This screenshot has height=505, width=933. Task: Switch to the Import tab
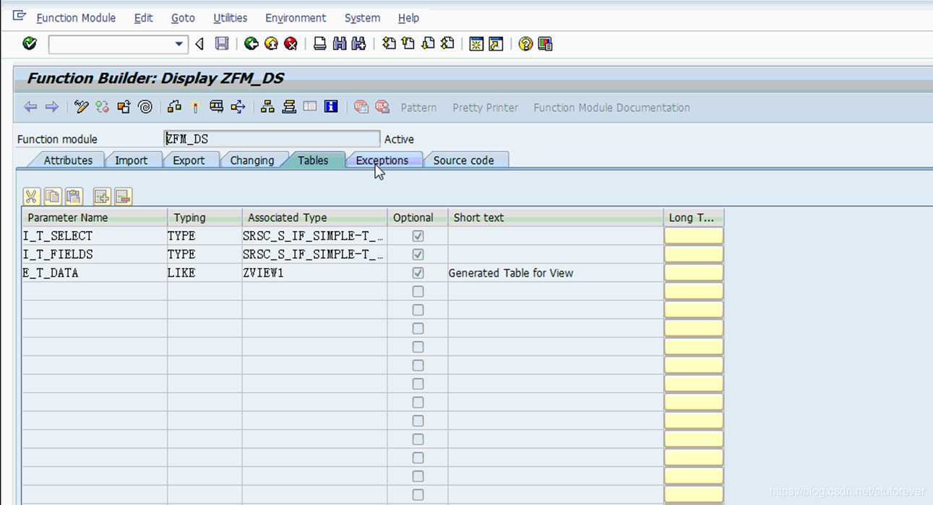coord(131,160)
